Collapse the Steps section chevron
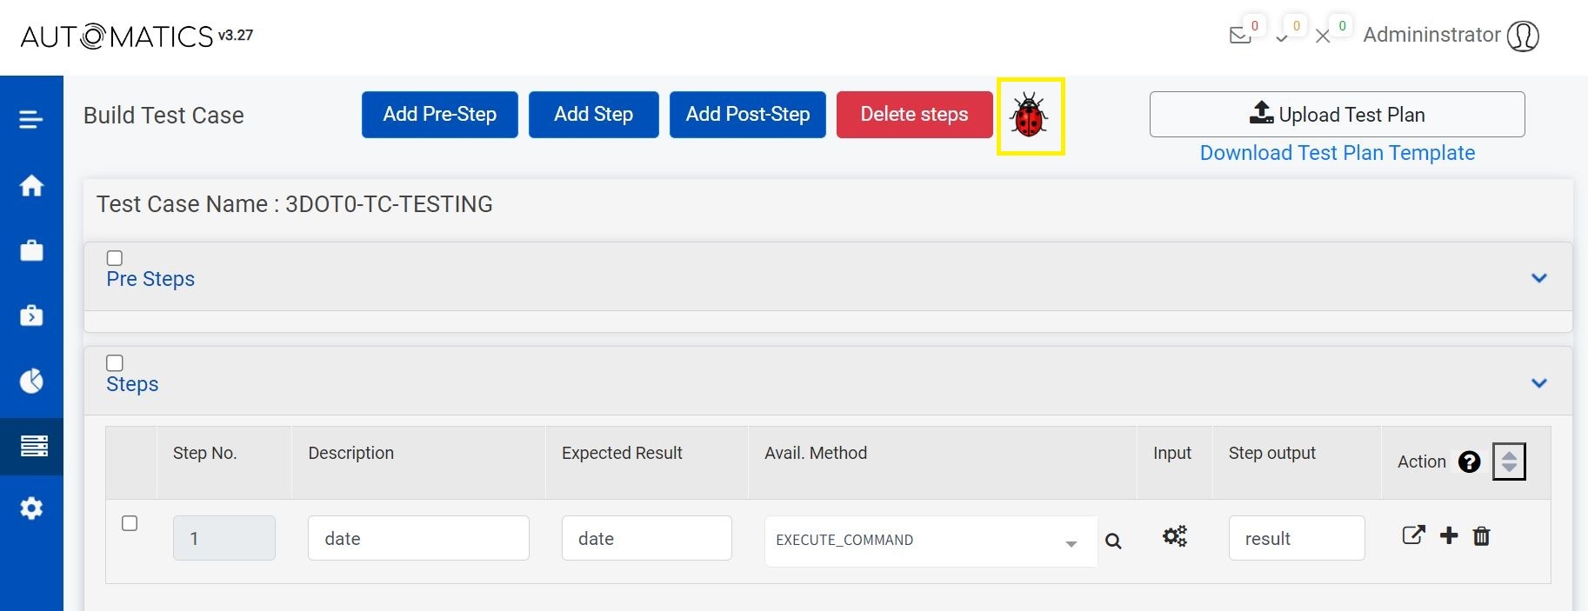 pyautogui.click(x=1538, y=383)
